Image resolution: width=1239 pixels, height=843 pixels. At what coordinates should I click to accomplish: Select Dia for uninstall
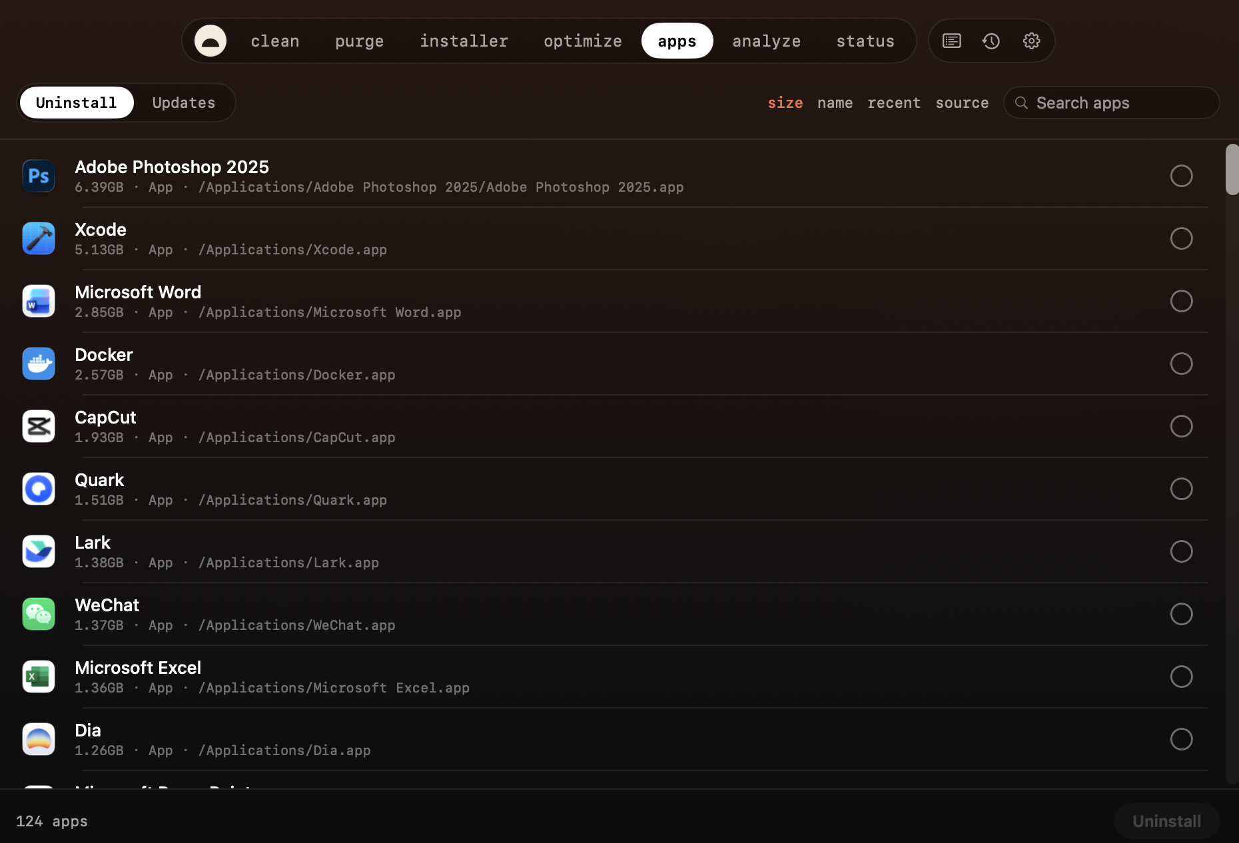point(1181,739)
